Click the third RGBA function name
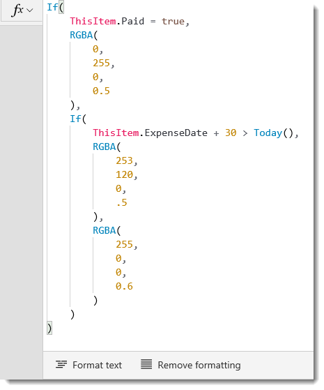The width and height of the screenshot is (324, 390). 105,230
